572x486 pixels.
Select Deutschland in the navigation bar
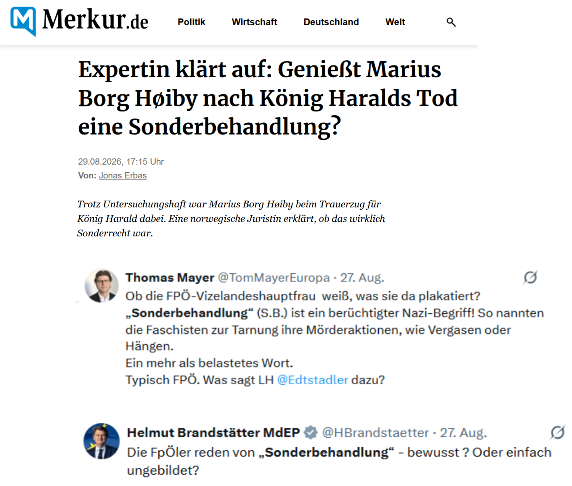331,22
